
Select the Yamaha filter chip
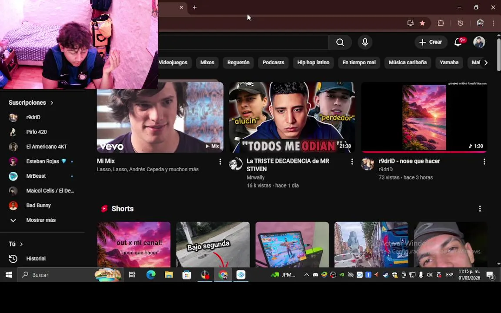click(x=449, y=63)
